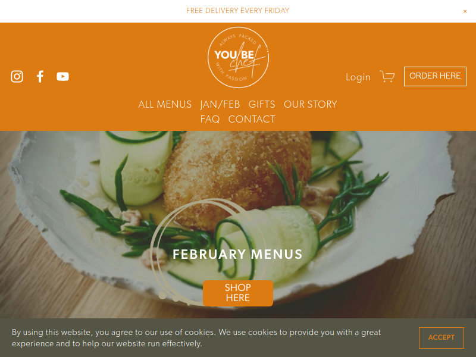This screenshot has width=476, height=357.
Task: Open the Facebook page icon
Action: (x=40, y=77)
